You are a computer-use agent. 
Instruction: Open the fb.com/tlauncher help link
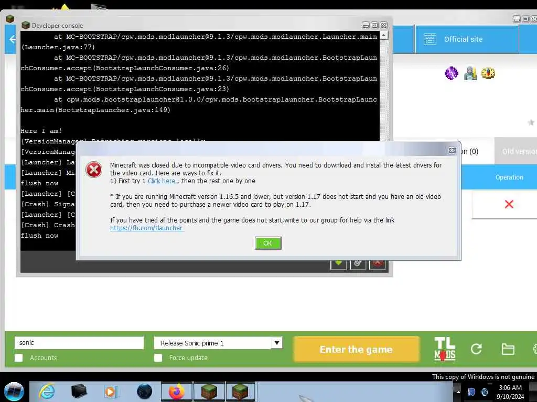pos(147,228)
